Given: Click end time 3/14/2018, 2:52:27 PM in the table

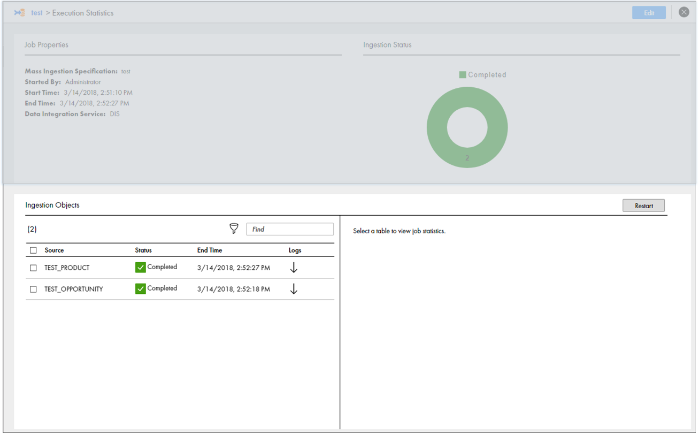Looking at the screenshot, I should coord(234,268).
